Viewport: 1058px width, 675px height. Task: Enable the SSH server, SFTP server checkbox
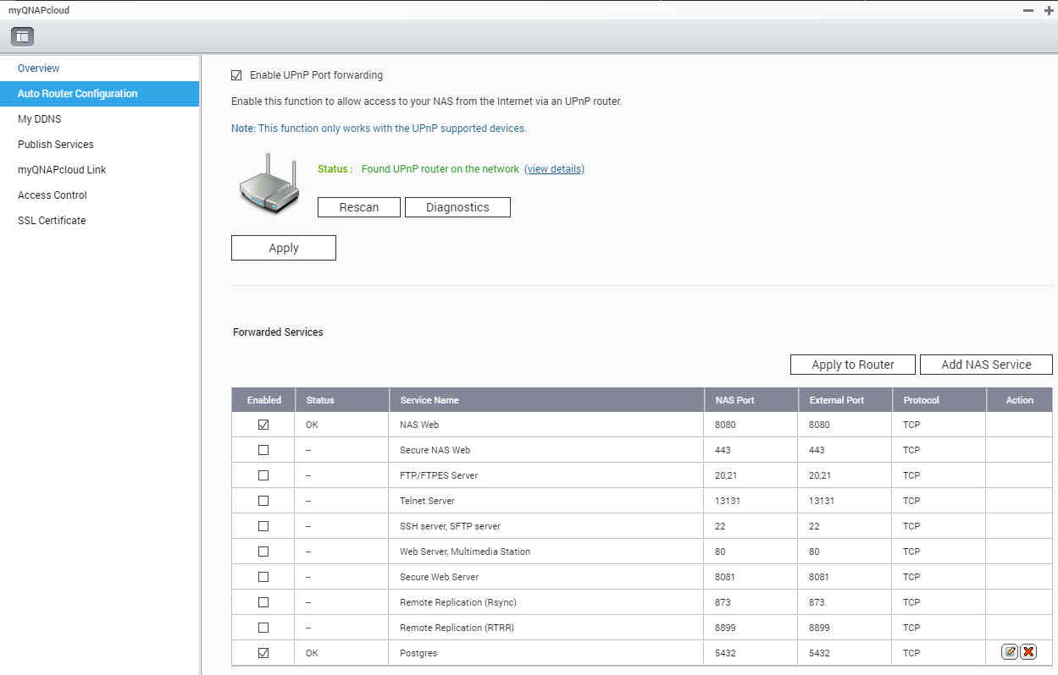tap(263, 526)
